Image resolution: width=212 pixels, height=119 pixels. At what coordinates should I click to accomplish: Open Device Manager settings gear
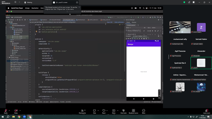159,20
